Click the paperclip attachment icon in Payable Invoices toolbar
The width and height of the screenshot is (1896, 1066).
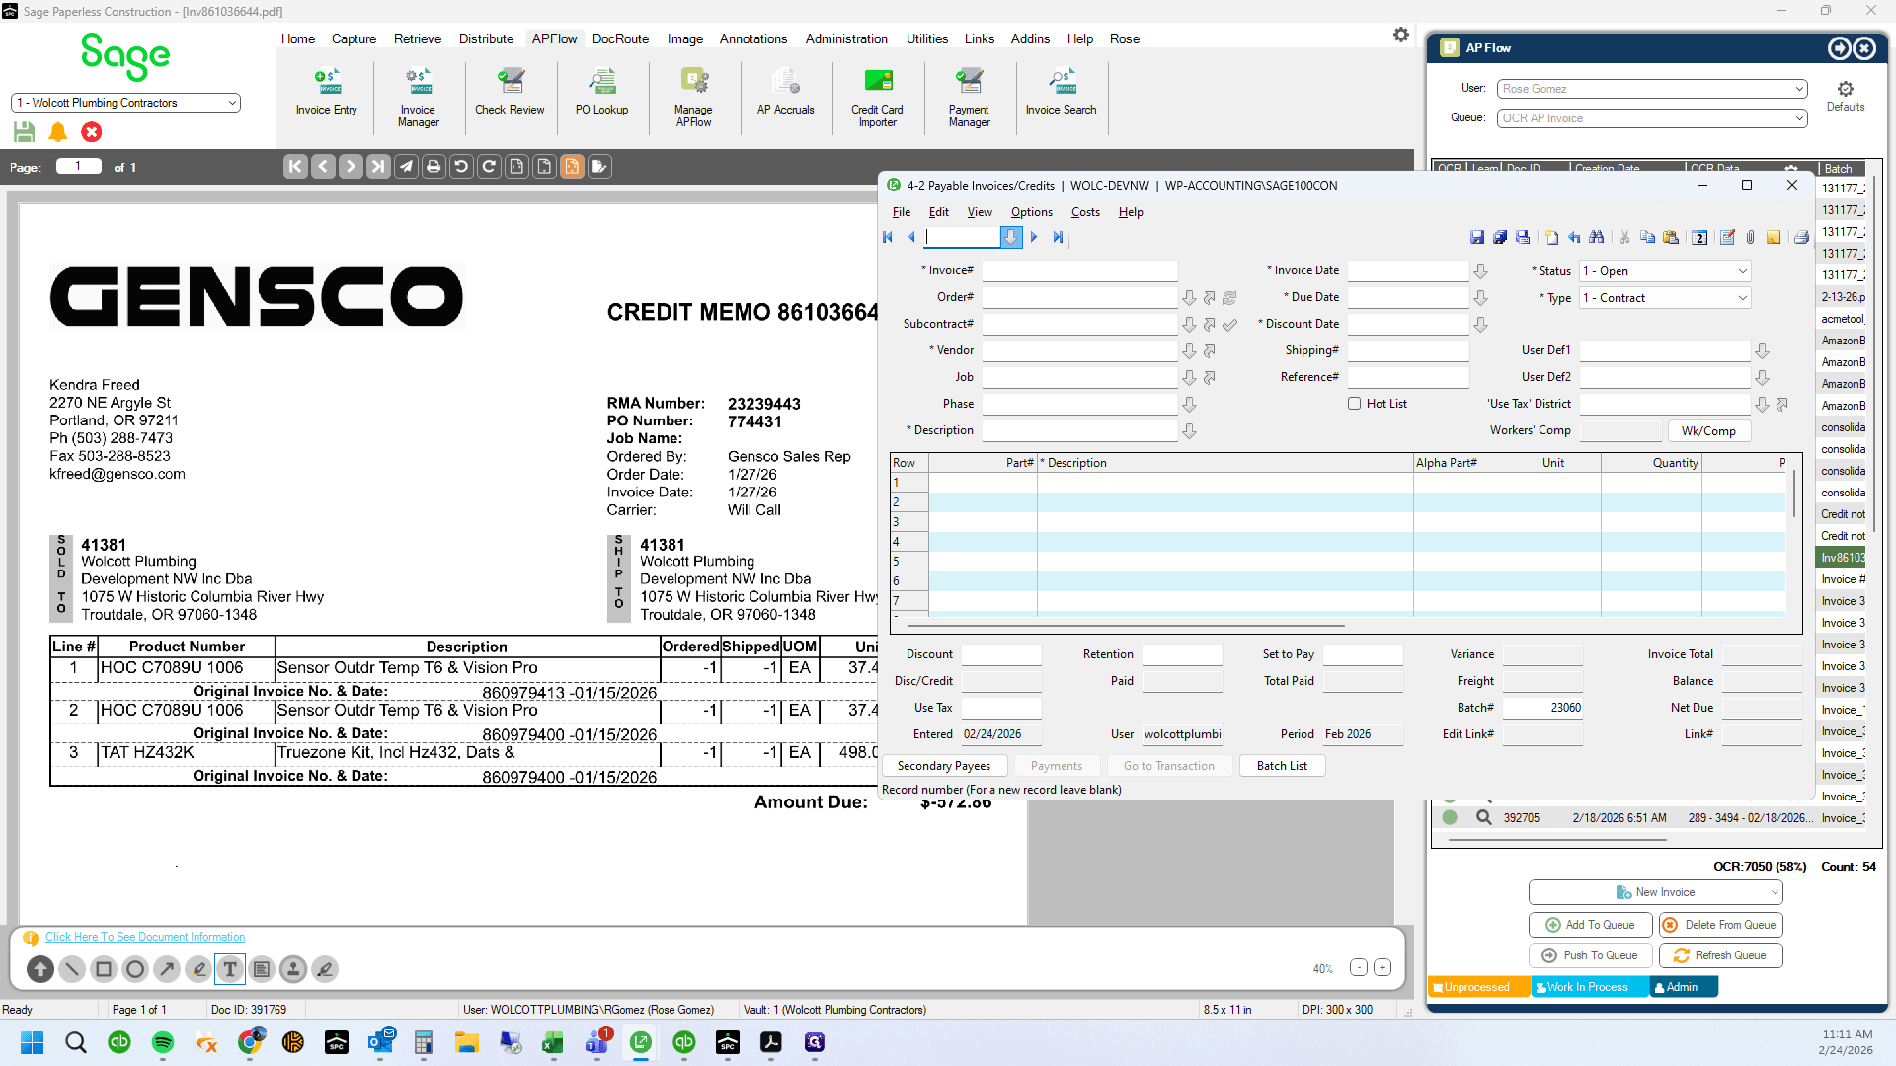coord(1750,237)
